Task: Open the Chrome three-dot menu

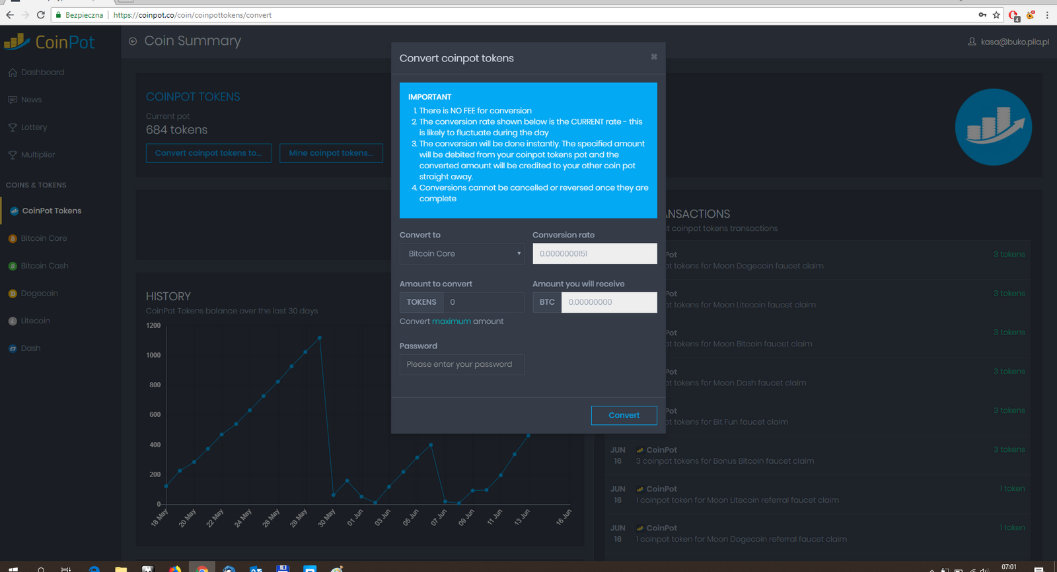Action: tap(1047, 15)
